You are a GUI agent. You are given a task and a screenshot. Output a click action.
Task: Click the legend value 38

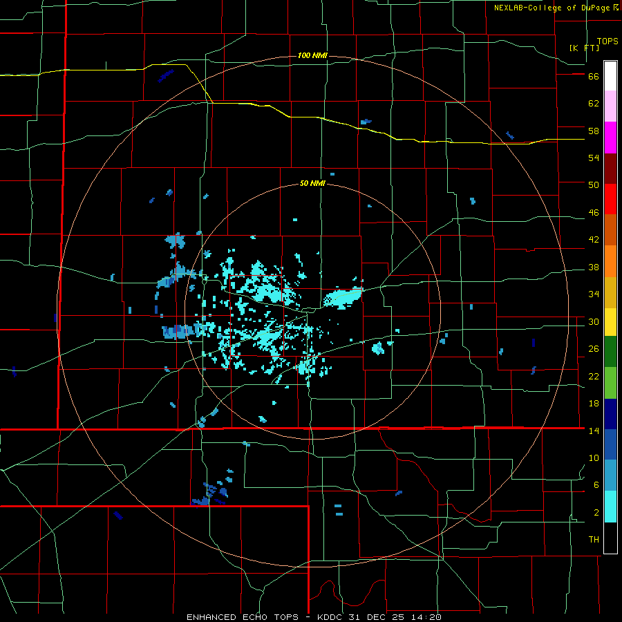tap(594, 267)
